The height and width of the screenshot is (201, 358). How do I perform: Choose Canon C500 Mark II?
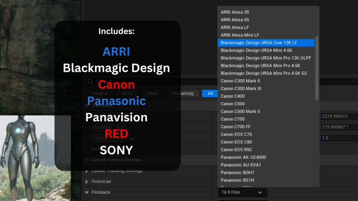click(266, 111)
